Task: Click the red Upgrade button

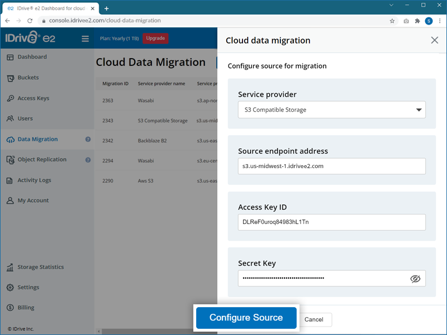Action: 155,39
